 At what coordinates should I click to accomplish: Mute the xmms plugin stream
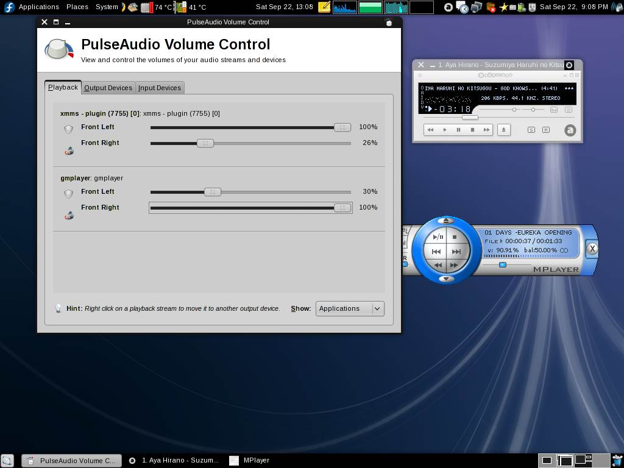click(x=69, y=151)
